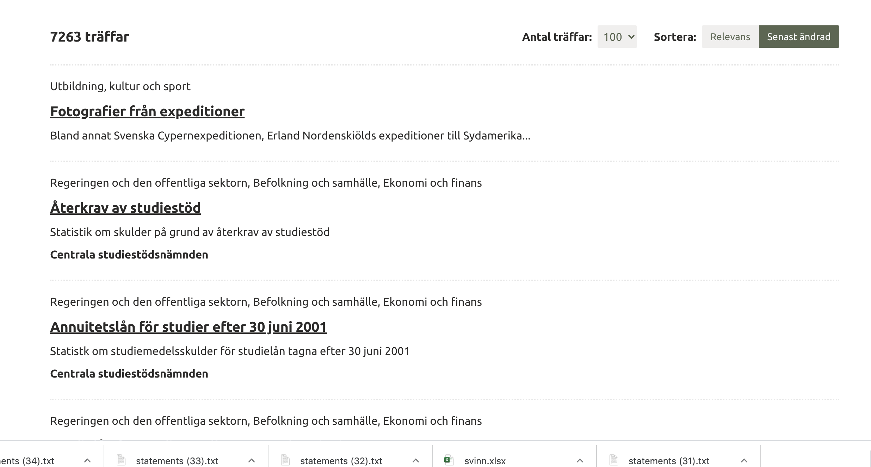Click the svinn.xlsx download item name
Image resolution: width=871 pixels, height=467 pixels.
485,461
